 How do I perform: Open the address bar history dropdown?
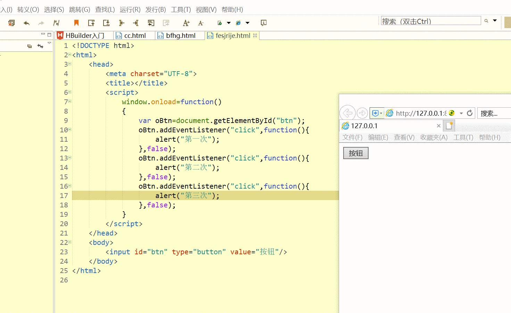tap(461, 113)
